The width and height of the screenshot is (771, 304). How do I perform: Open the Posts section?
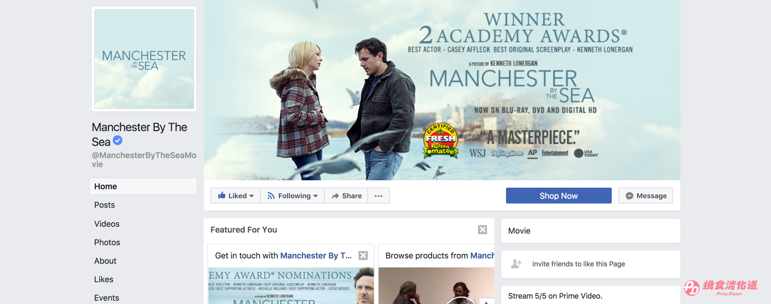tap(105, 205)
